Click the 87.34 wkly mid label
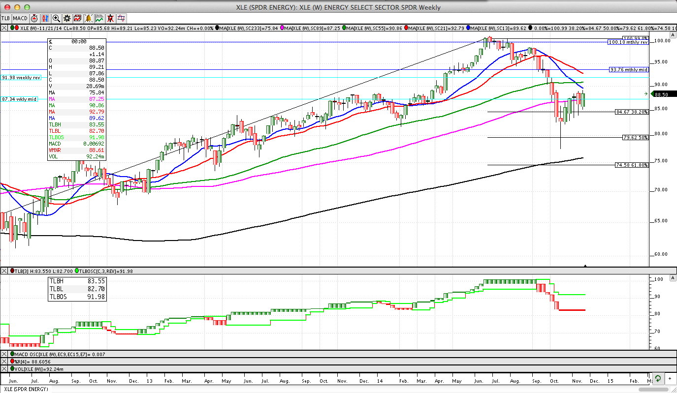Image resolution: width=677 pixels, height=393 pixels. (x=20, y=99)
